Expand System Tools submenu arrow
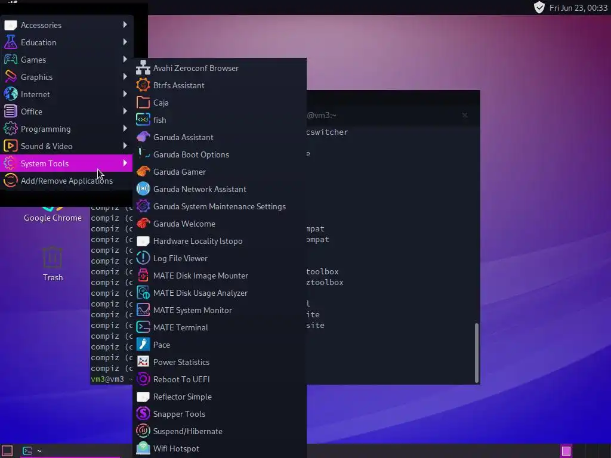The width and height of the screenshot is (611, 458). tap(125, 163)
